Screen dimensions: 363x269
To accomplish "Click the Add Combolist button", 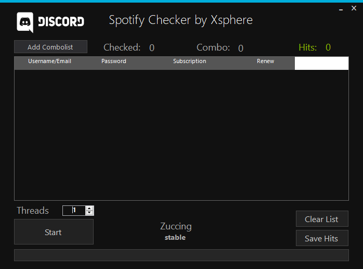I will click(50, 47).
